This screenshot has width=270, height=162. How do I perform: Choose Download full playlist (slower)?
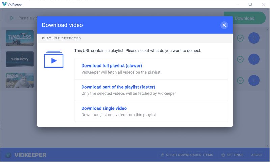click(151, 69)
